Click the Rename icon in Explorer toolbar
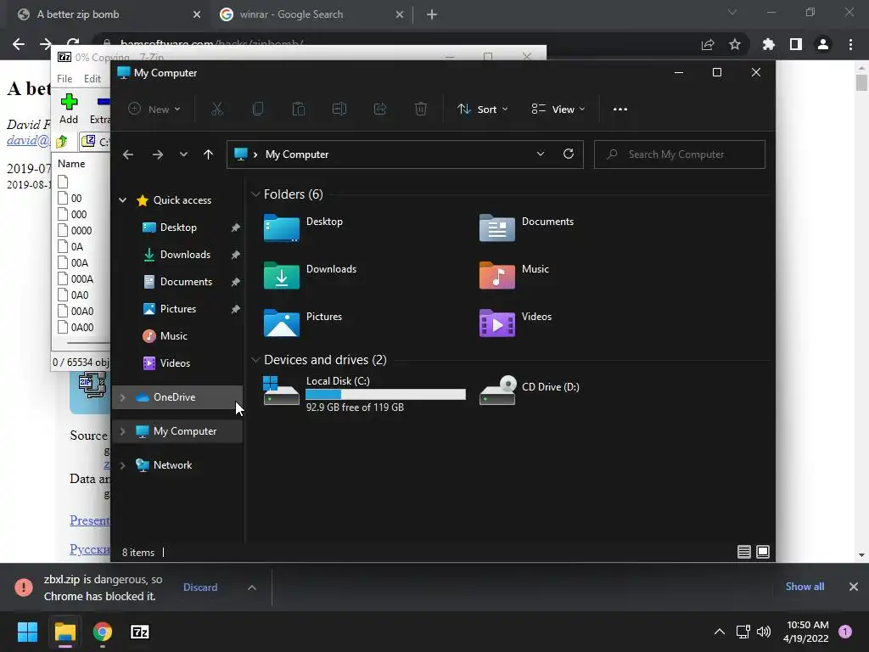This screenshot has width=869, height=652. pos(339,110)
